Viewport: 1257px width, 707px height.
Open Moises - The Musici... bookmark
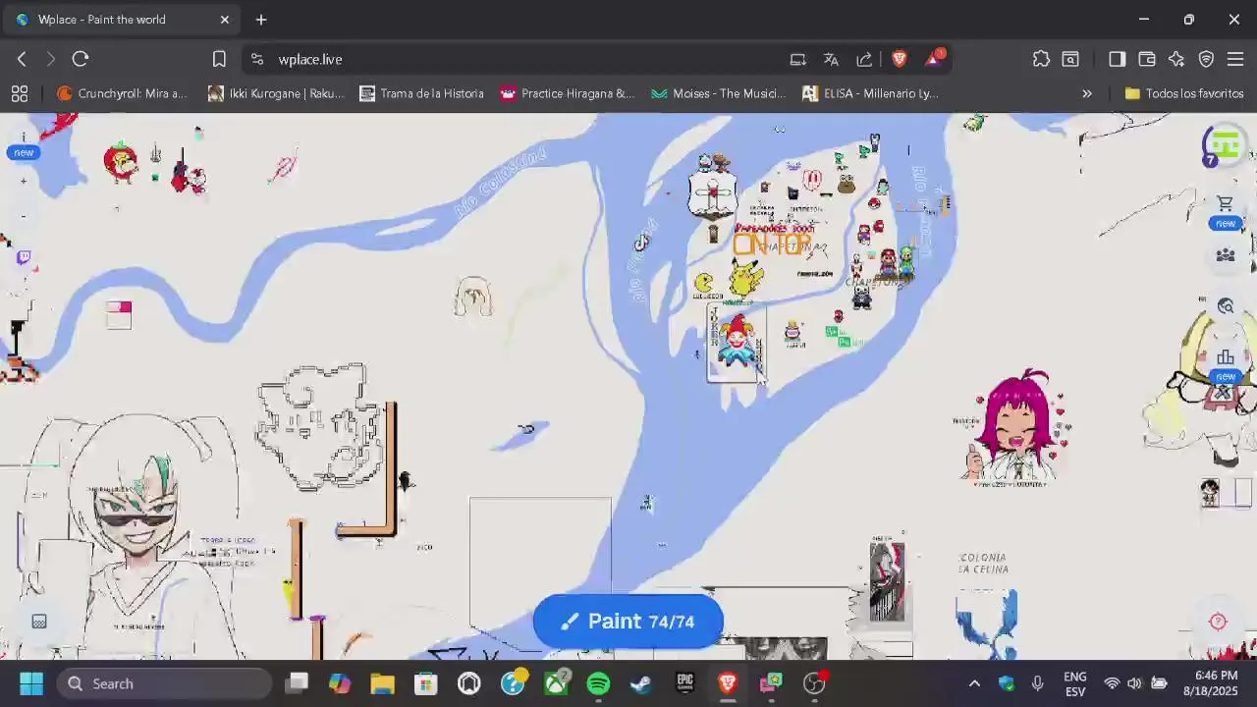click(x=718, y=93)
